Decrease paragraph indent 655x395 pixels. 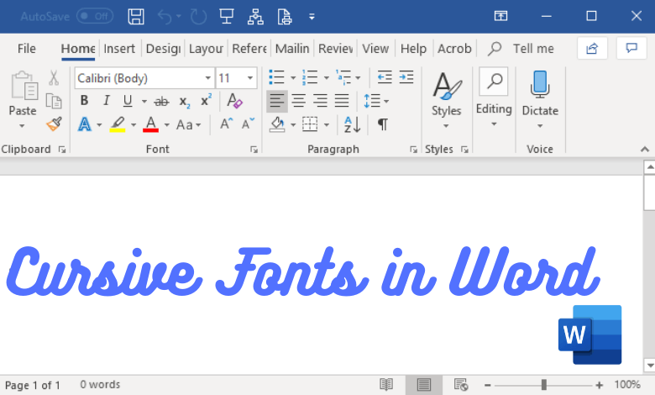[x=385, y=77]
